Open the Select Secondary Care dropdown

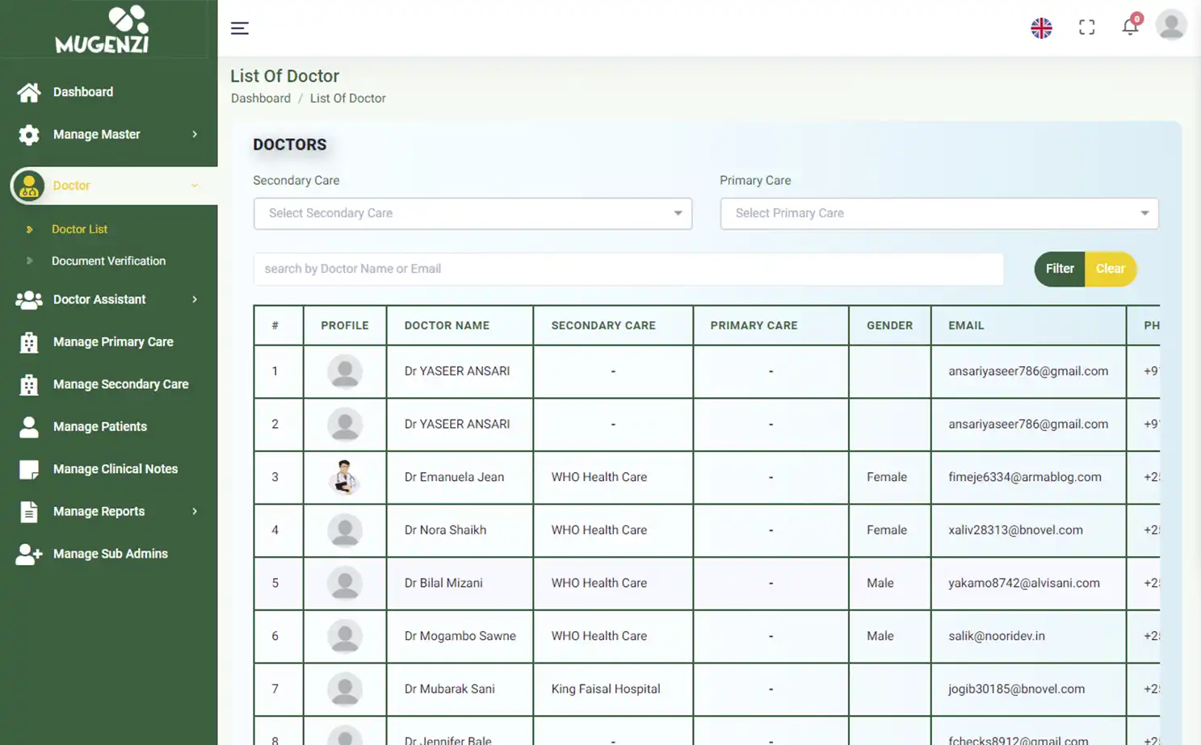[x=472, y=213]
